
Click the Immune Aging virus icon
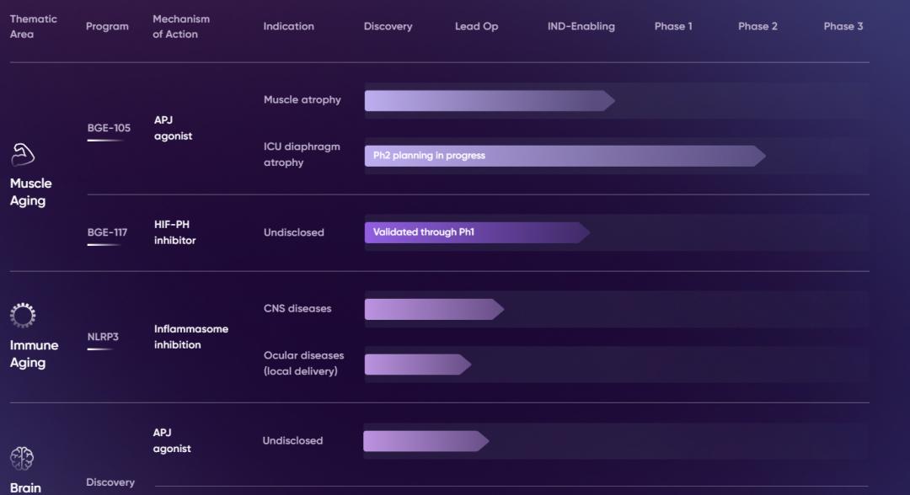[x=22, y=316]
